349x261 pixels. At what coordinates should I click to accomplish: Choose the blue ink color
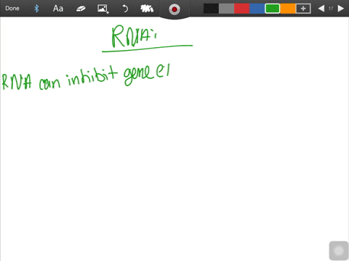pyautogui.click(x=257, y=9)
